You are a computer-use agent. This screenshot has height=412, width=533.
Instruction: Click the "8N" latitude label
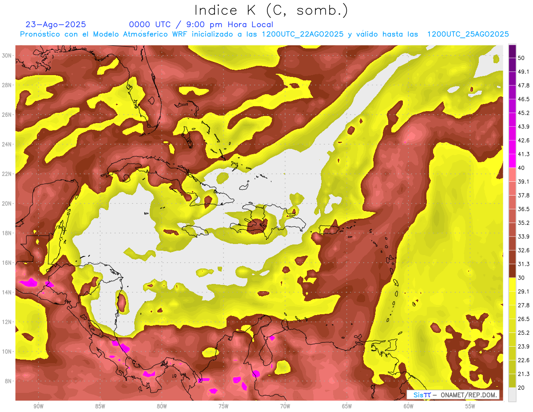(x=9, y=381)
